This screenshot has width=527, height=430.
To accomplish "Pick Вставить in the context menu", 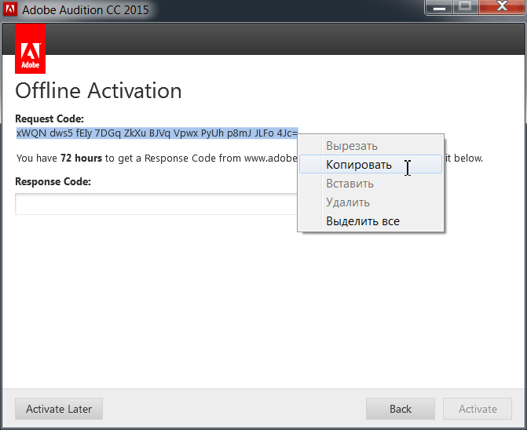I will [350, 184].
